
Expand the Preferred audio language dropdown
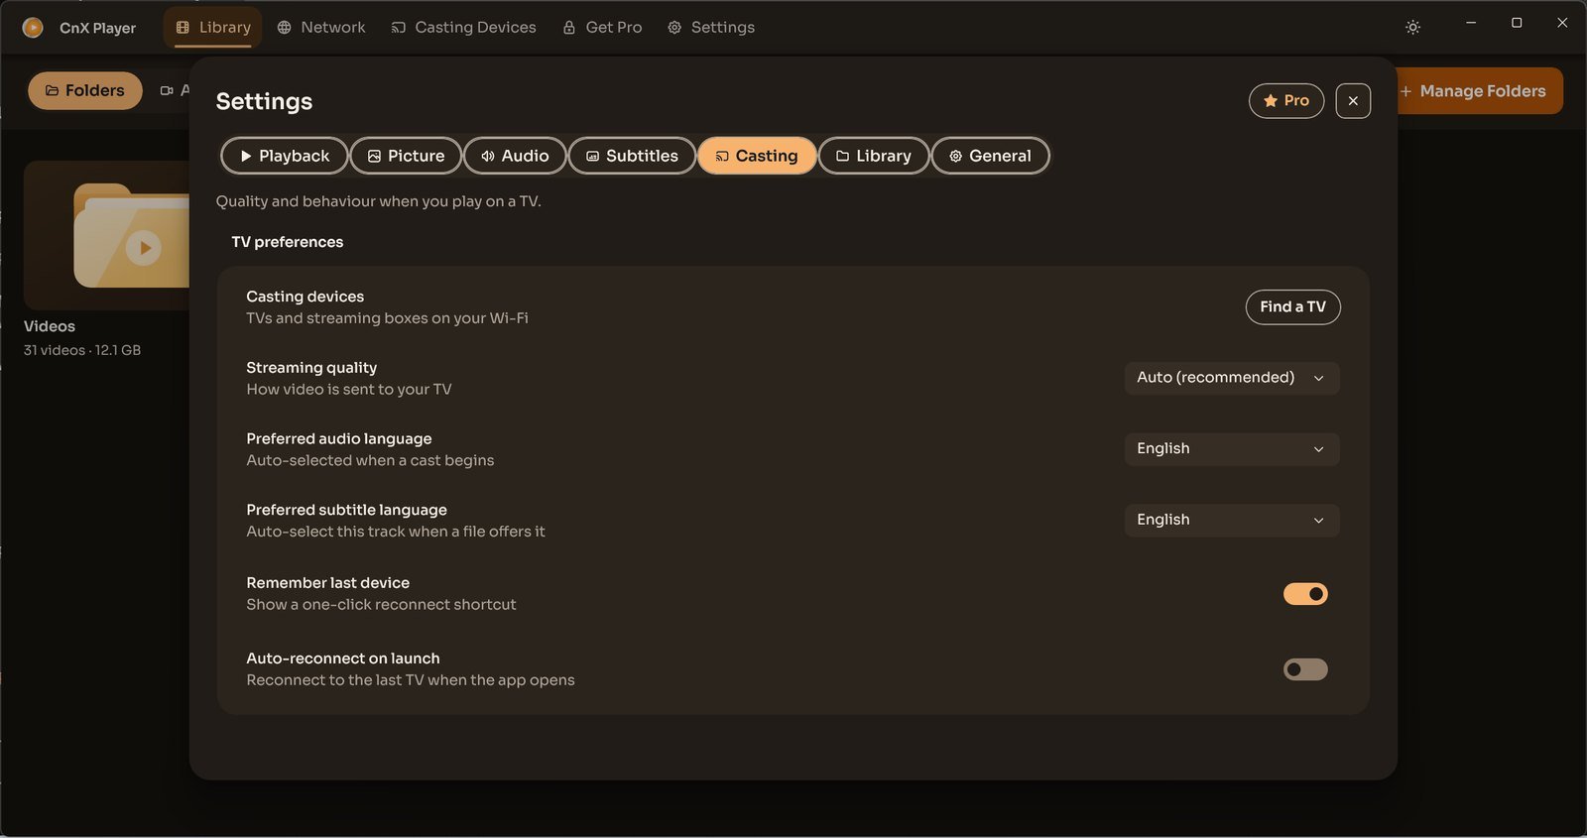(x=1232, y=449)
